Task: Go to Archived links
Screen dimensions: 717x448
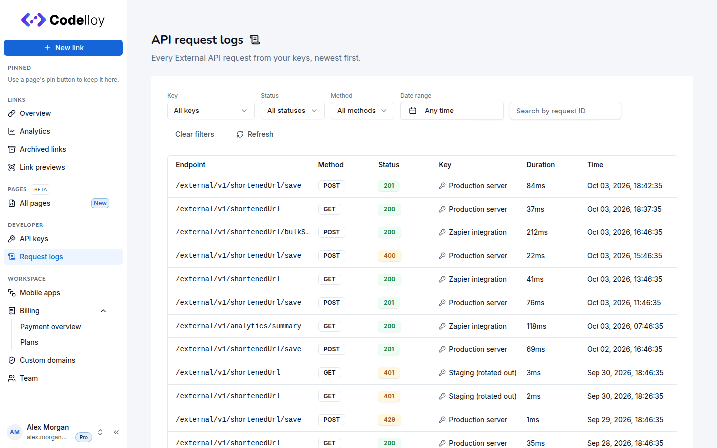Action: coord(63,149)
